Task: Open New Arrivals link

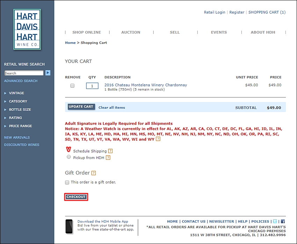Action: pyautogui.click(x=17, y=137)
